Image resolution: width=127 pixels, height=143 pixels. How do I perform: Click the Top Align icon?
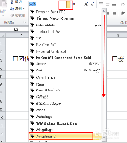pyautogui.click(x=101, y=4)
